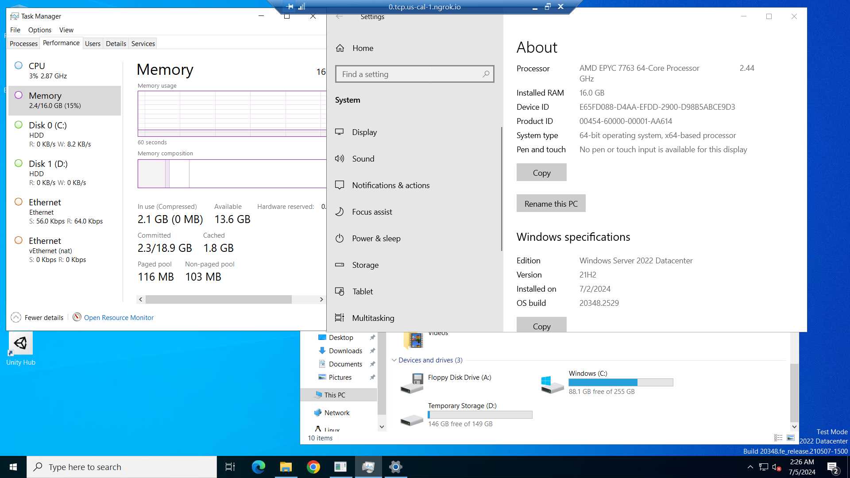Screen dimensions: 850x478
Task: Launch Microsoft Edge from taskbar
Action: (258, 467)
